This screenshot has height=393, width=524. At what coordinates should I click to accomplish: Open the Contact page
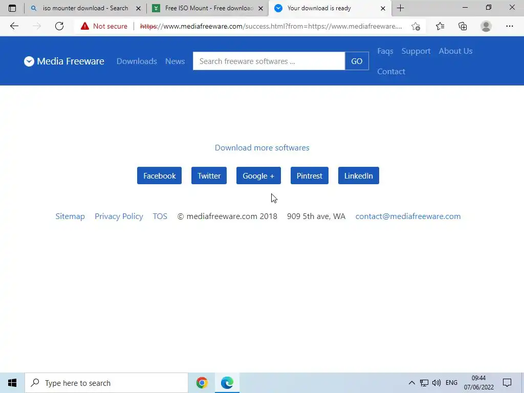(391, 72)
